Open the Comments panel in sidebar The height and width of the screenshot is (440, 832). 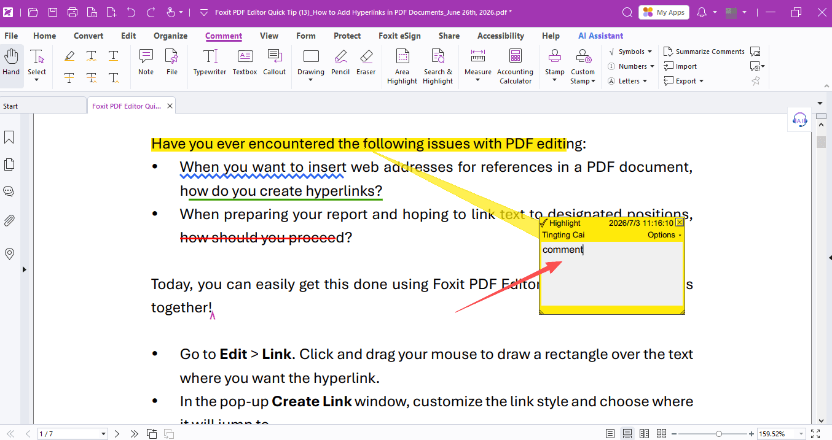click(9, 191)
